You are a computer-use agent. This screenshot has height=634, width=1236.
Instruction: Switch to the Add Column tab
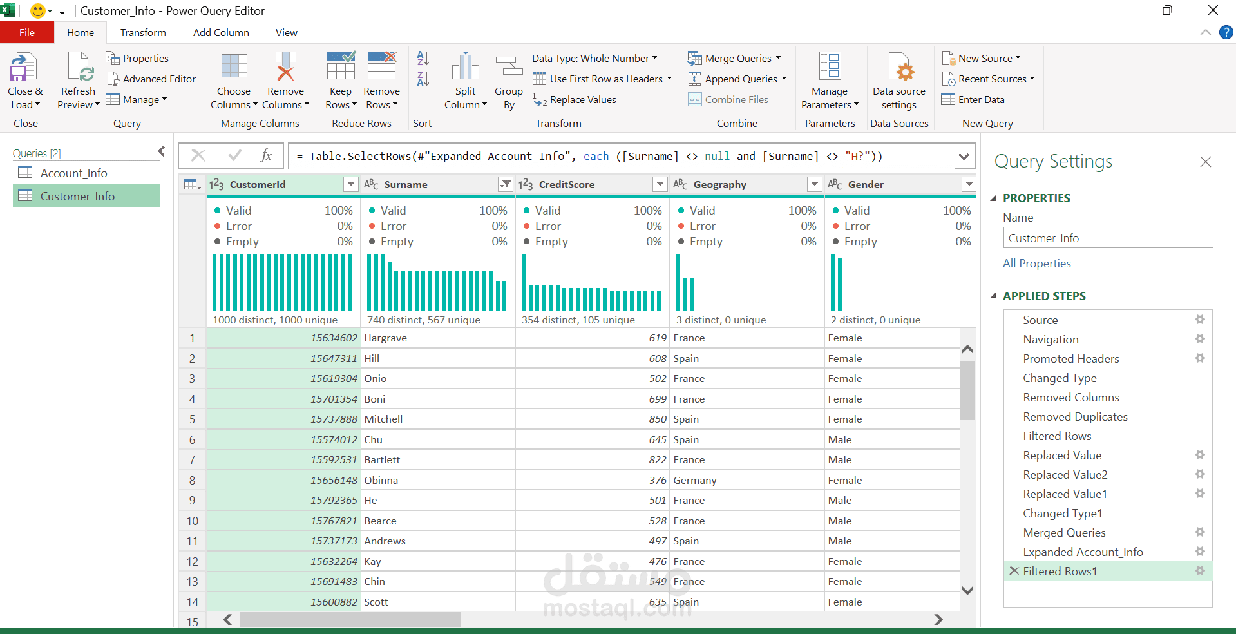pos(221,32)
